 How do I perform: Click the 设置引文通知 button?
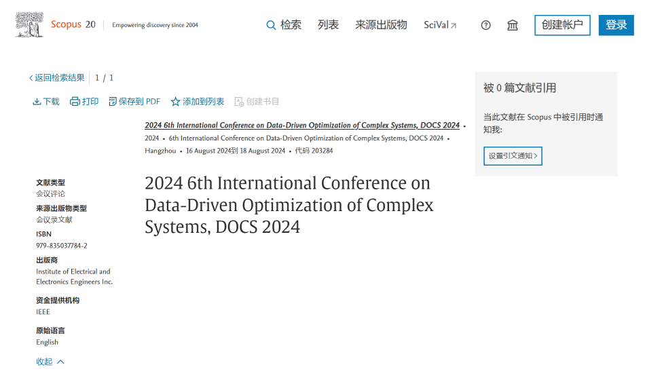[x=513, y=155]
